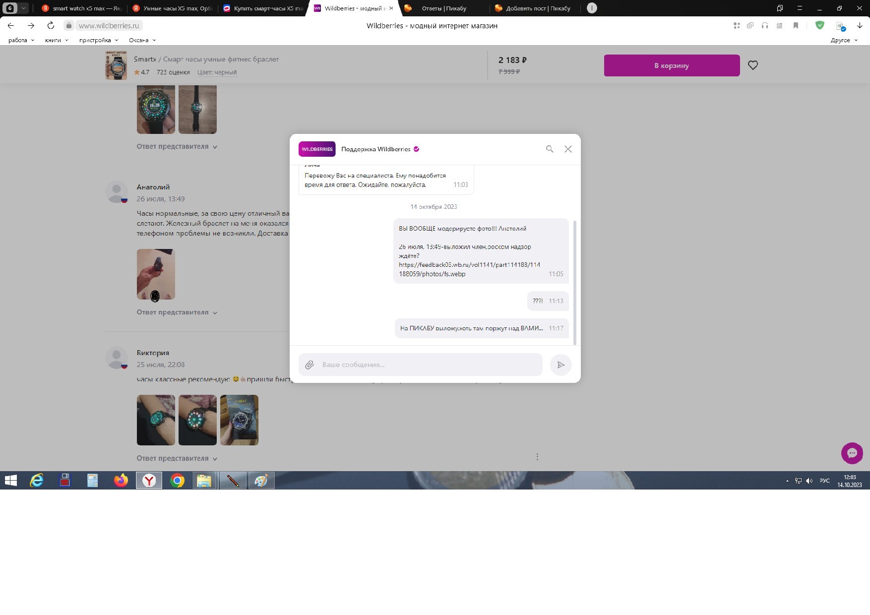Open browser account dropdown at top left
Image resolution: width=870 pixels, height=615 pixels.
pos(23,8)
